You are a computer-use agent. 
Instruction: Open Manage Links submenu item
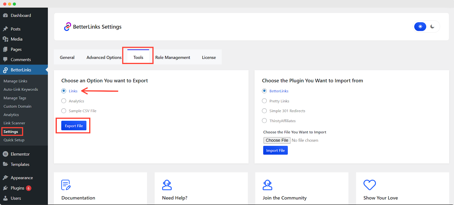coord(15,81)
